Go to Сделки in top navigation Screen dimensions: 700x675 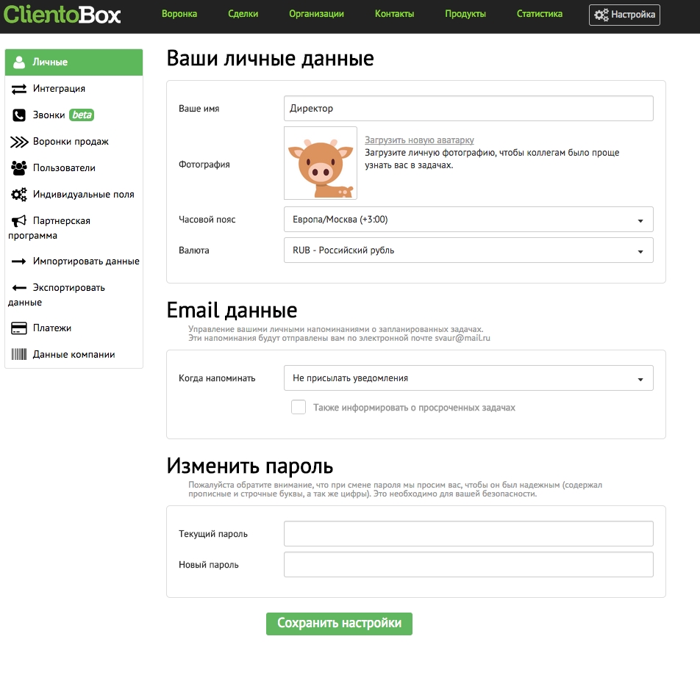point(243,14)
